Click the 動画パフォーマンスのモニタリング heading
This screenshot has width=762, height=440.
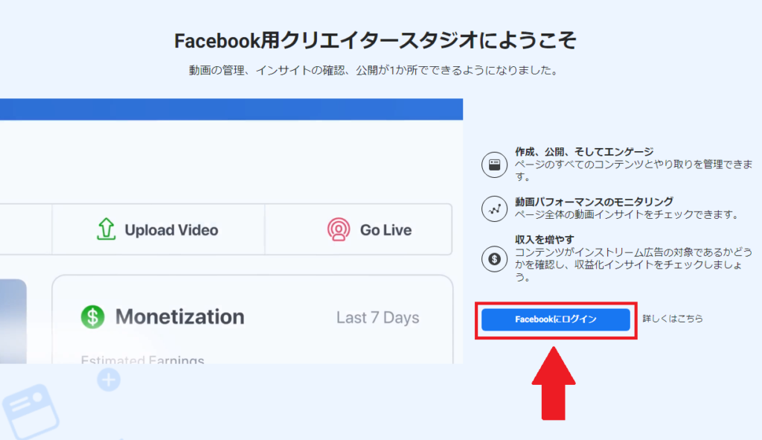[x=594, y=201]
